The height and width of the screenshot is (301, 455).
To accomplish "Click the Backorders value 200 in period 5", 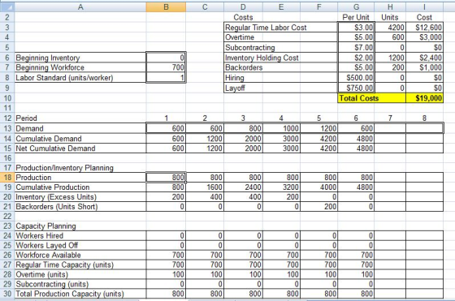I will (318, 207).
